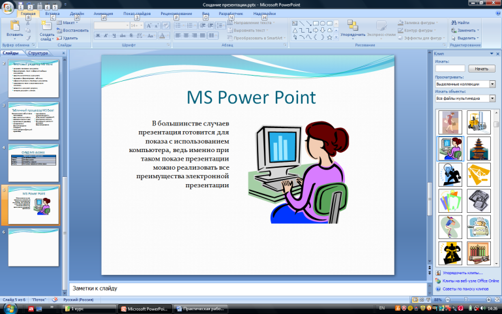Click the Russian (Россия) language indicator
The height and width of the screenshot is (314, 502).
pos(78,300)
